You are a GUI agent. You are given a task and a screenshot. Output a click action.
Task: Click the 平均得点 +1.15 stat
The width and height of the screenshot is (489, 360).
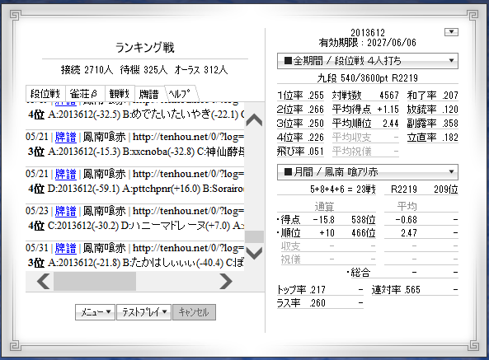(365, 110)
